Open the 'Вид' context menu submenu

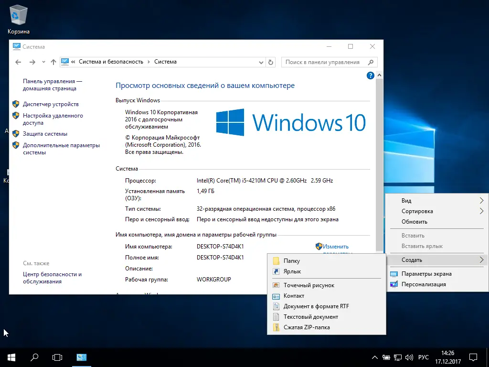[437, 201]
